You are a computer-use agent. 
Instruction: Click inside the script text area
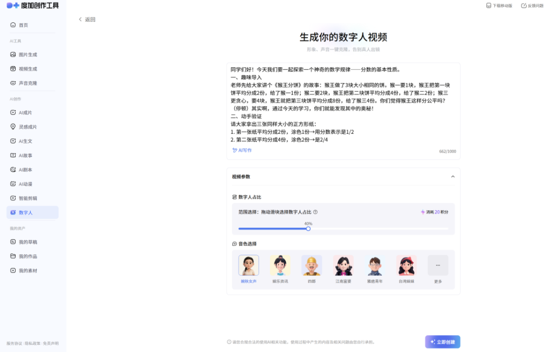click(343, 105)
